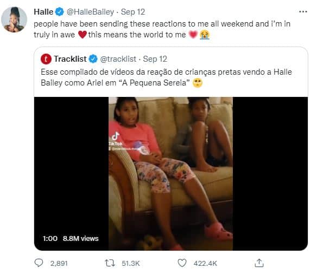Open the three-dot more options menu
The height and width of the screenshot is (275, 317).
pos(303,12)
